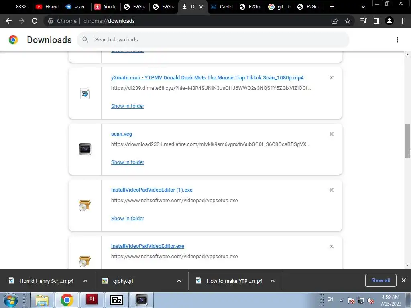Click the InstallVideoPadVideoEditor.exe installer icon
This screenshot has height=308, width=411.
tap(85, 261)
